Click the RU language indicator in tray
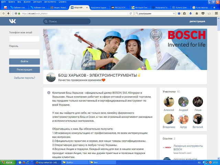 click(x=199, y=163)
